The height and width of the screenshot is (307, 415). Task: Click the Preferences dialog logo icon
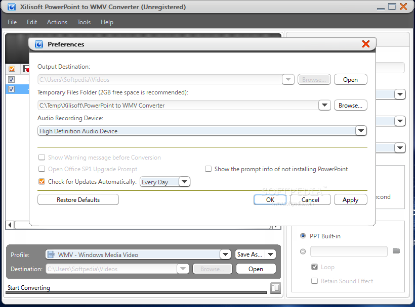(x=39, y=44)
